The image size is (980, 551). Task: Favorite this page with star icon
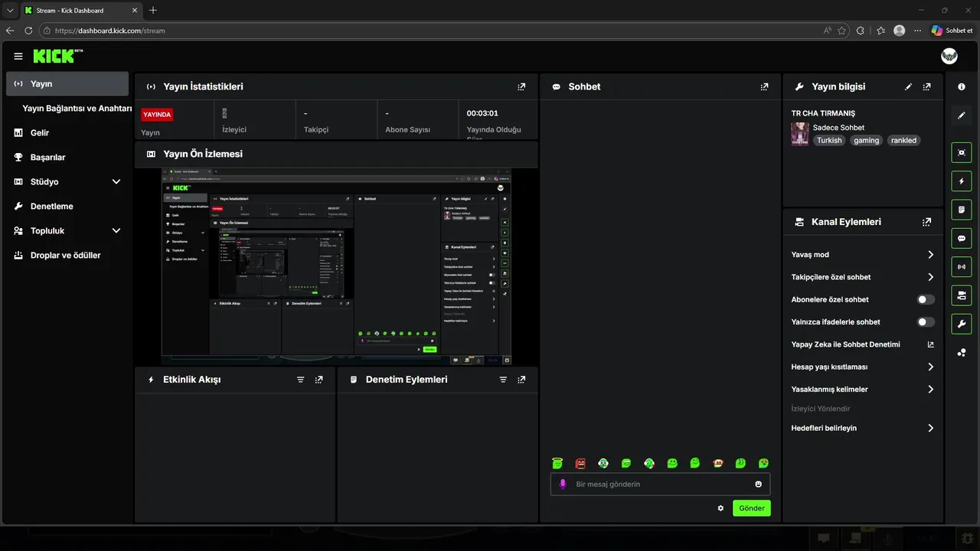click(842, 31)
